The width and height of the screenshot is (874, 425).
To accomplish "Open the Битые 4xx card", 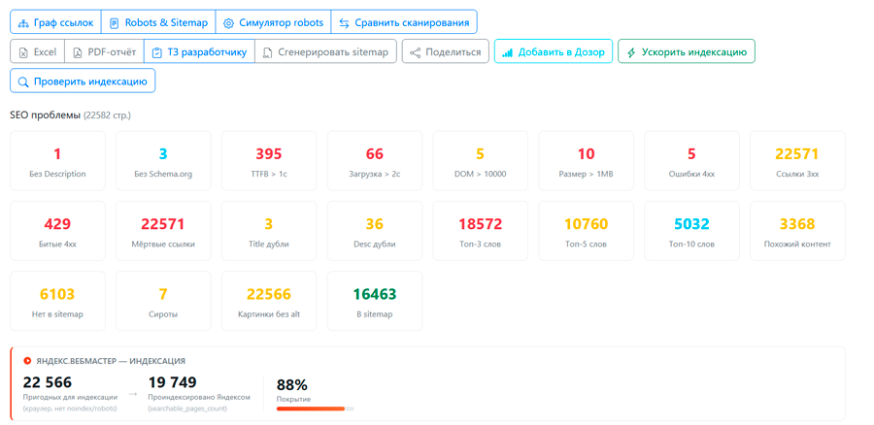I will 57,231.
